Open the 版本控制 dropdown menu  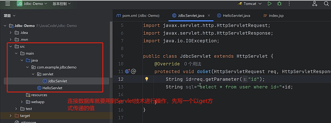tap(61, 4)
